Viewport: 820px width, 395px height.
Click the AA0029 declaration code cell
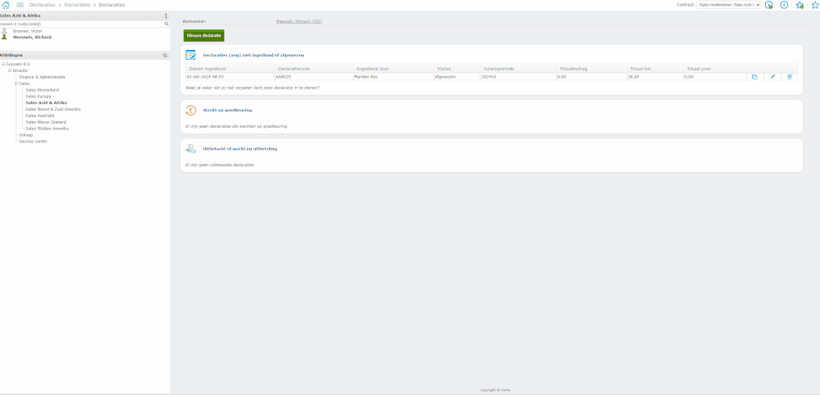tap(314, 77)
